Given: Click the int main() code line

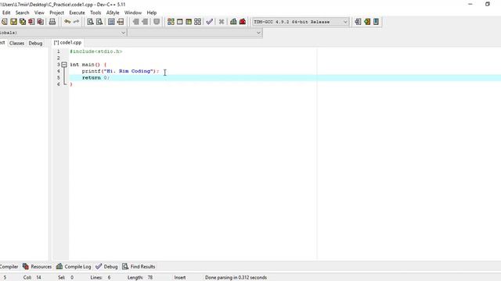Looking at the screenshot, I should (88, 64).
